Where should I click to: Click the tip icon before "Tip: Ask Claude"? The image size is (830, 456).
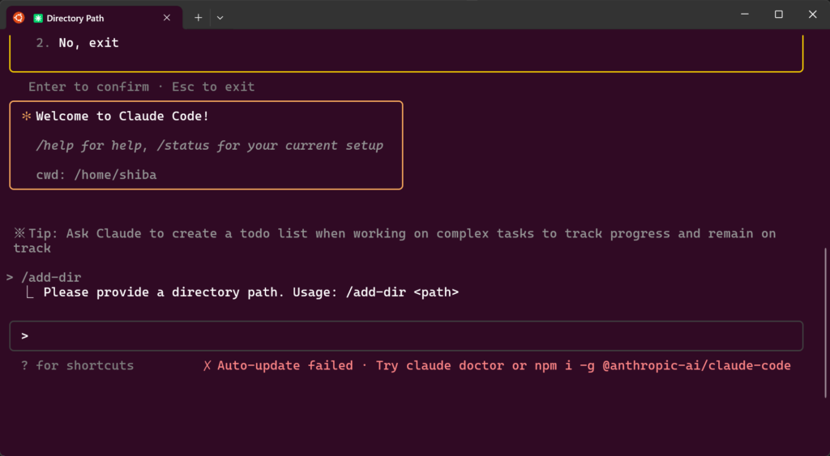coord(19,233)
